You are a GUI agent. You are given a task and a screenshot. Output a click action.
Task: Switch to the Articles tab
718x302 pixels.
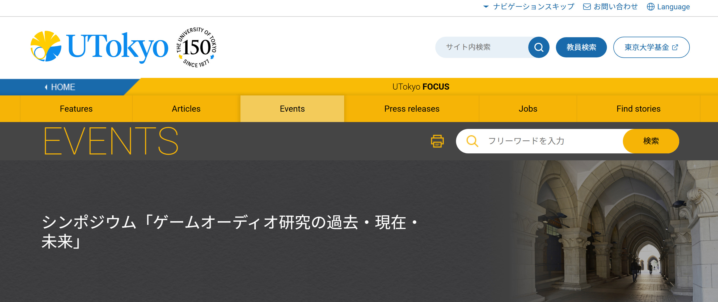[186, 109]
